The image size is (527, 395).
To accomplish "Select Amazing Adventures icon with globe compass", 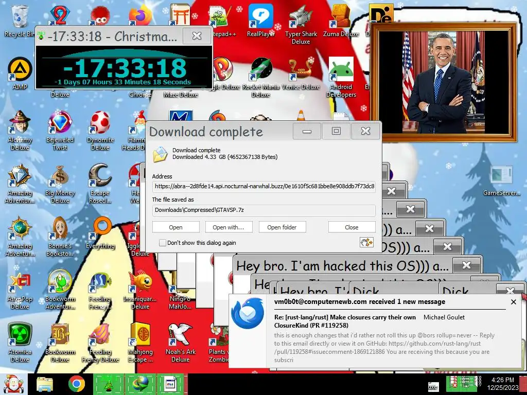I will (20, 236).
